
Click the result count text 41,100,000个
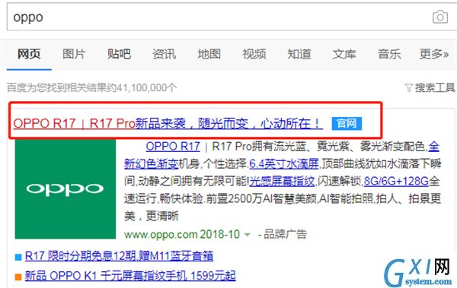pyautogui.click(x=146, y=87)
